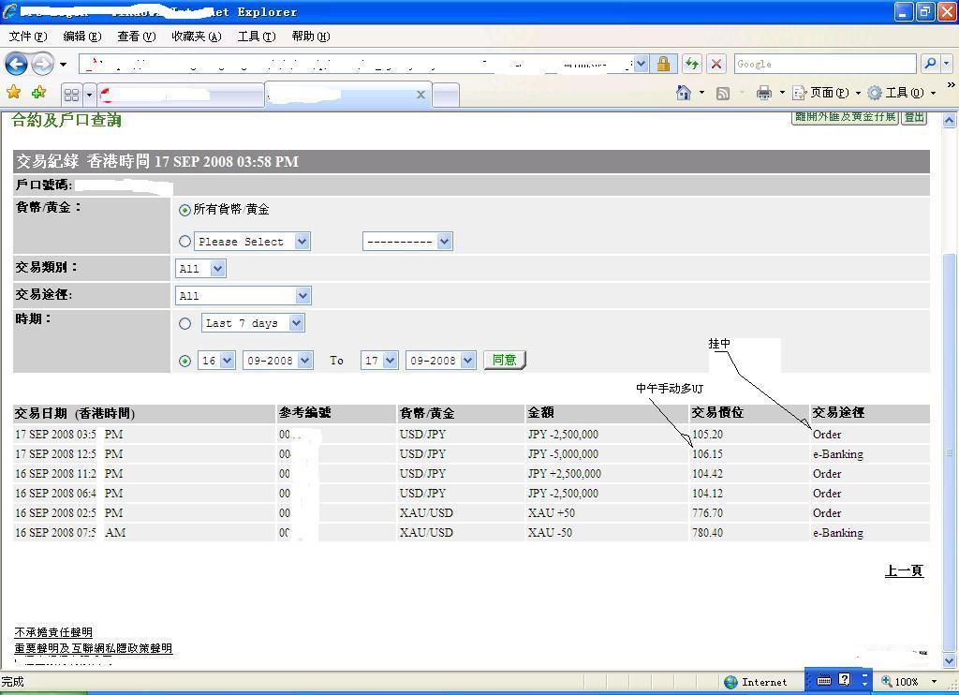
Task: Click the vertical scrollbar thumb
Action: pos(949,451)
